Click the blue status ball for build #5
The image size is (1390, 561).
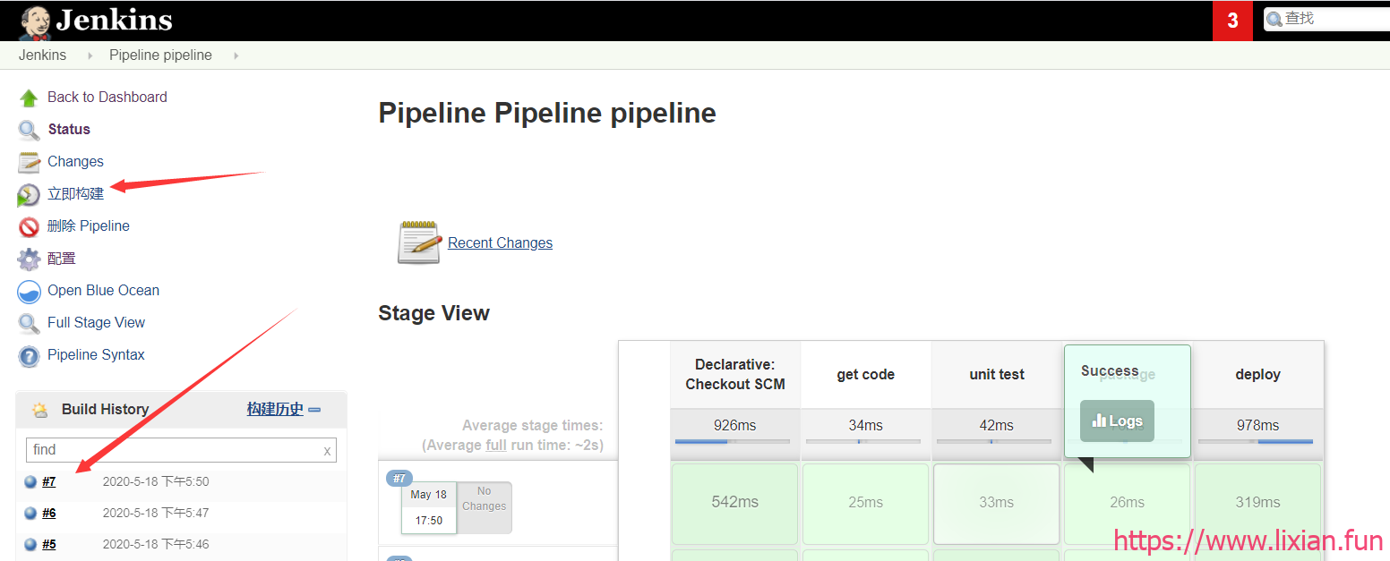(30, 544)
